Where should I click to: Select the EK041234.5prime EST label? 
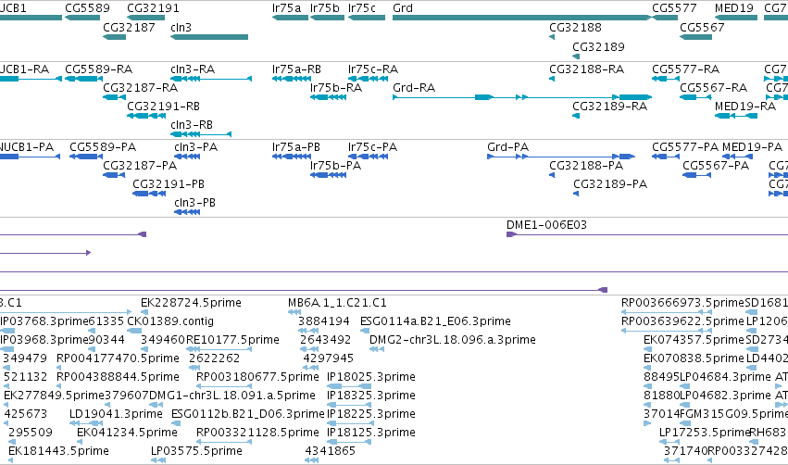tap(127, 433)
